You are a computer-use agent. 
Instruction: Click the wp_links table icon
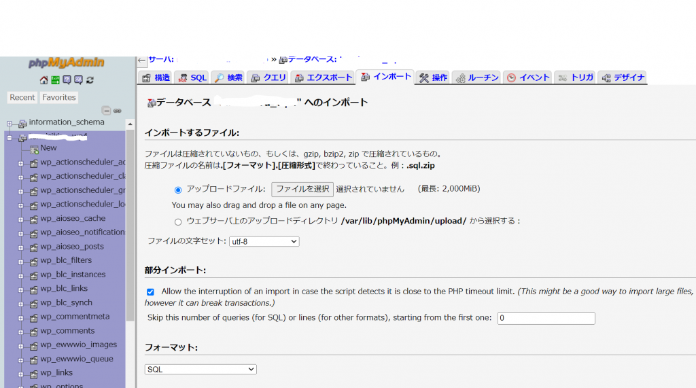(34, 374)
